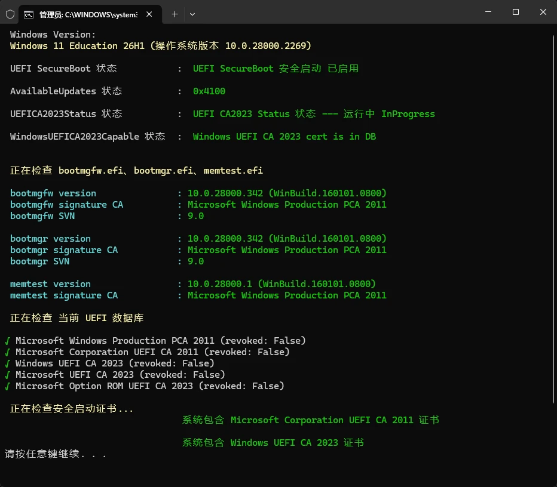Click the bootmgr SVN value 9.0

tap(196, 261)
